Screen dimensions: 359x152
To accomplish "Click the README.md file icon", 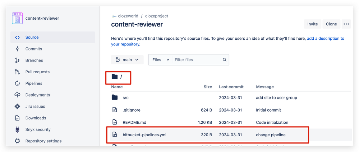I will click(115, 122).
